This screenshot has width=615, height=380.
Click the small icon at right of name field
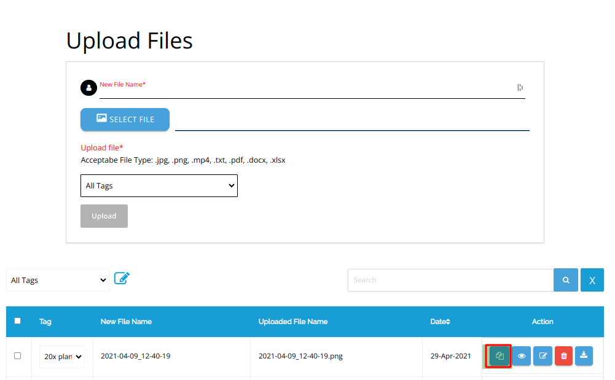point(520,88)
